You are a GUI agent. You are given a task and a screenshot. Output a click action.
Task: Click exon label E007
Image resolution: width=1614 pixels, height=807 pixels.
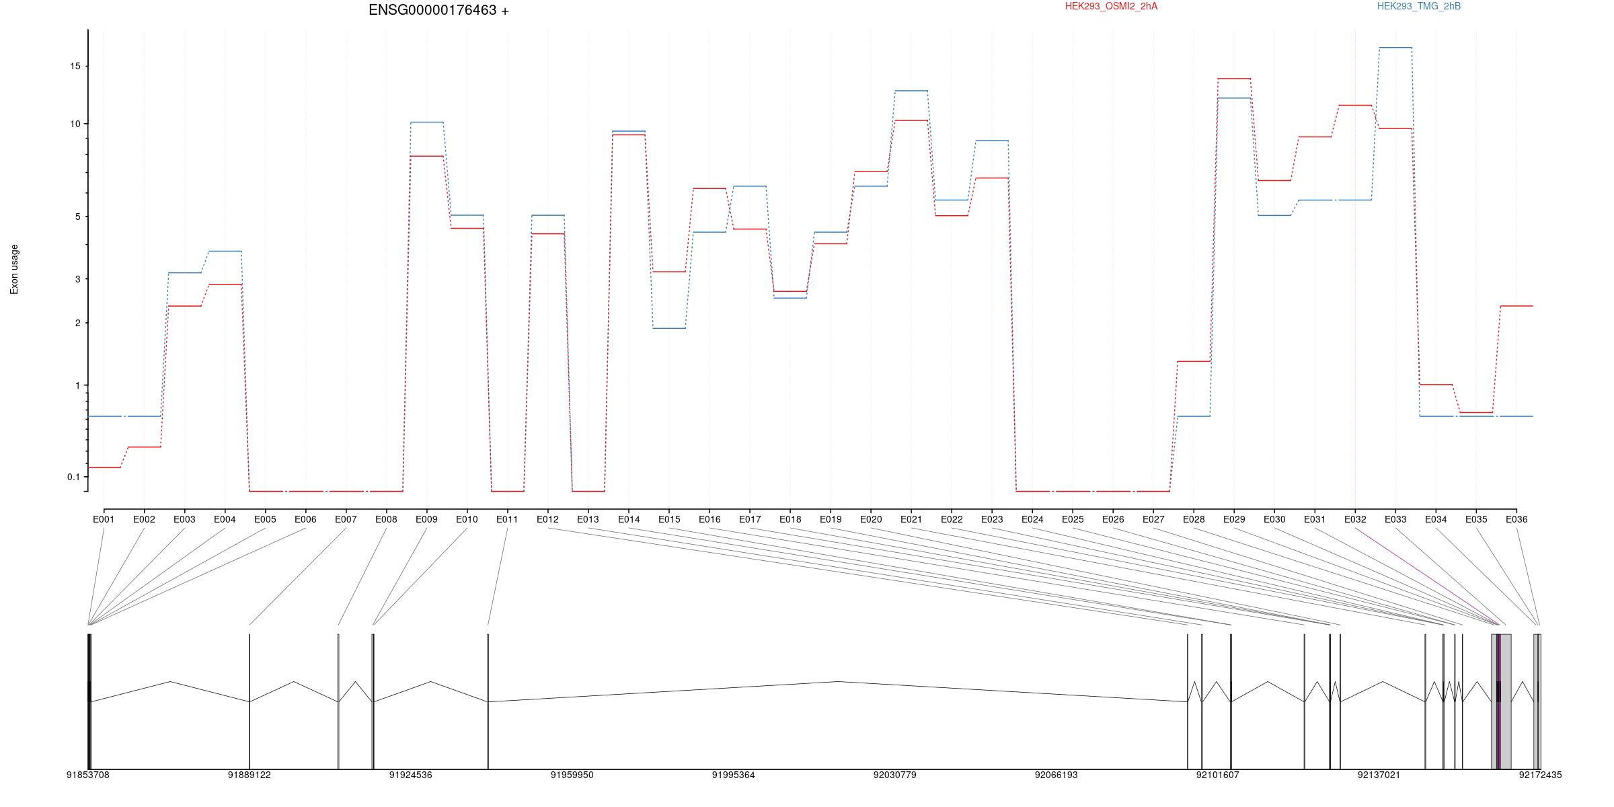346,519
